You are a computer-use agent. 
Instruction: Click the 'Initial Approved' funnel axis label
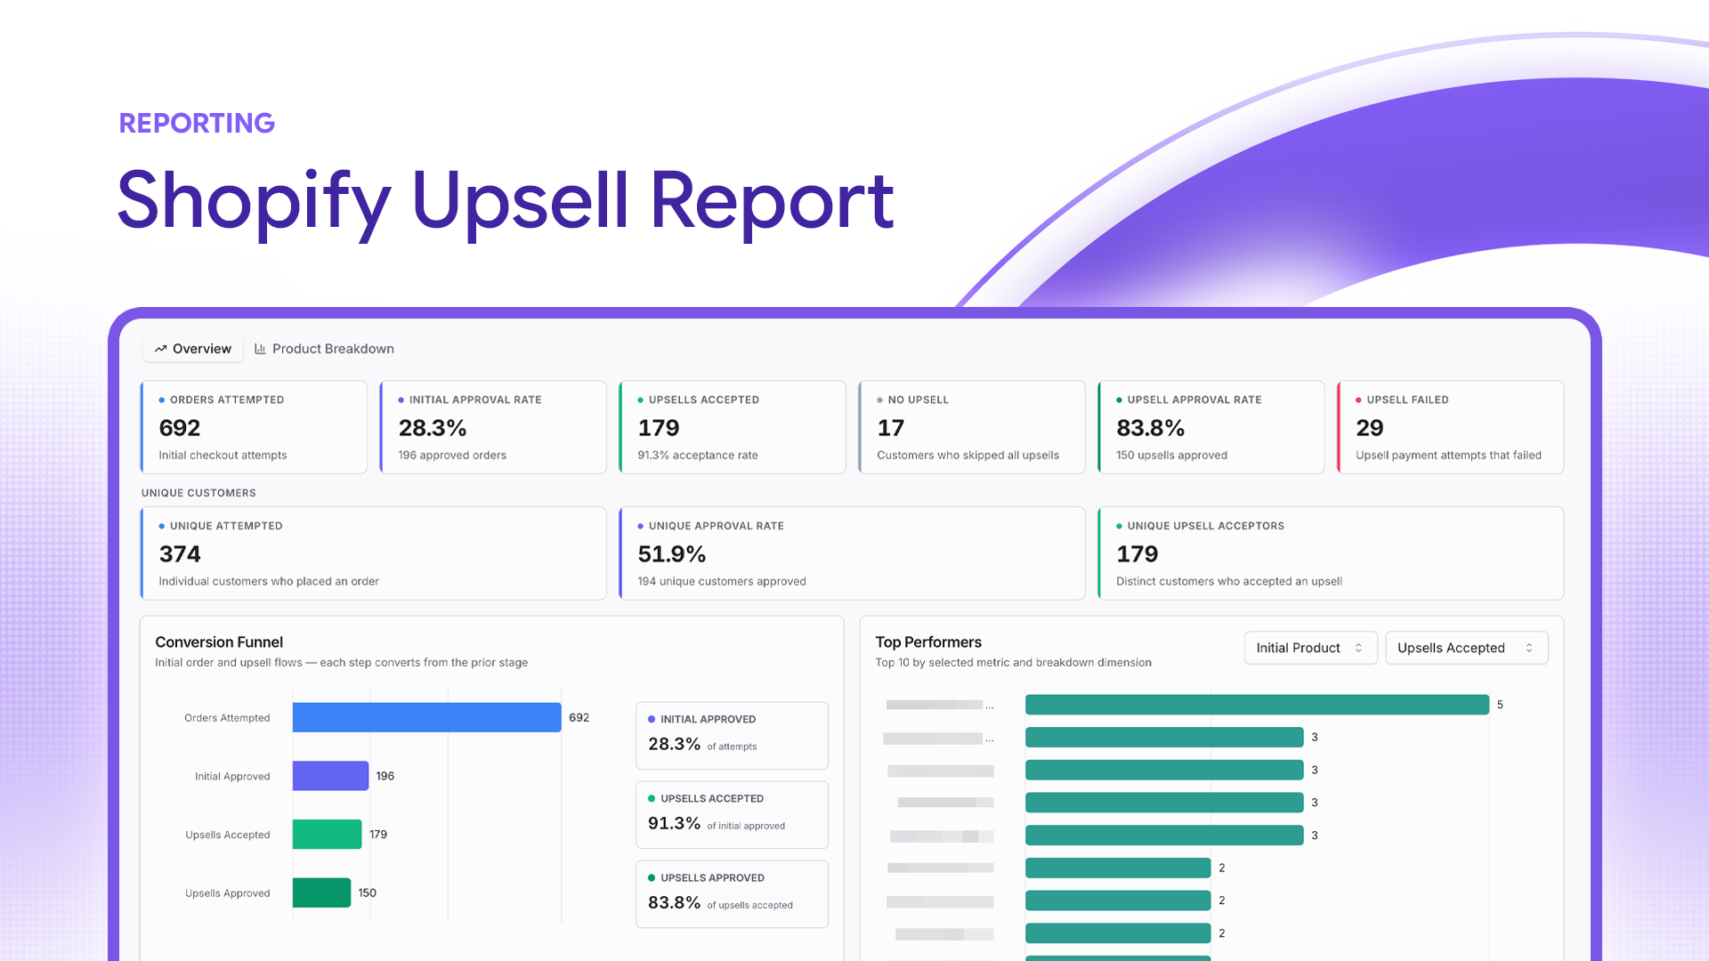point(232,777)
